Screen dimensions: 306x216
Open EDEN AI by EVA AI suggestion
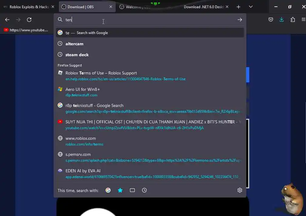tap(150, 174)
